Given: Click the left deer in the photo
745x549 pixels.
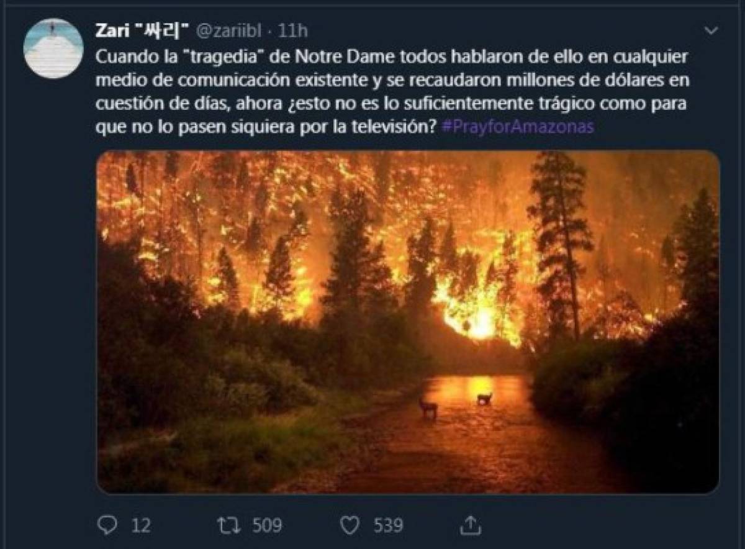Looking at the screenshot, I should point(428,407).
